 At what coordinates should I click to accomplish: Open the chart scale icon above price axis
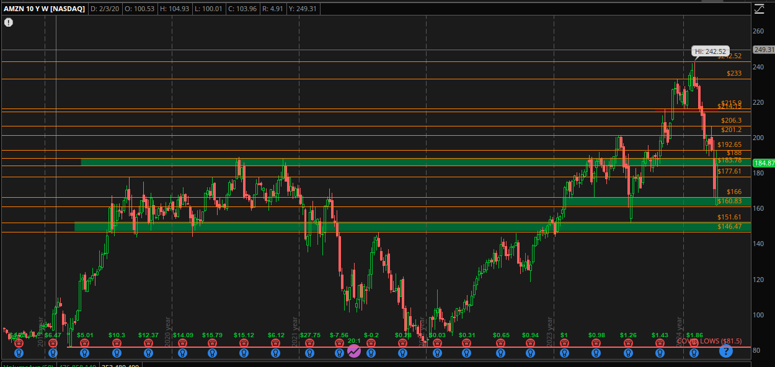point(759,9)
